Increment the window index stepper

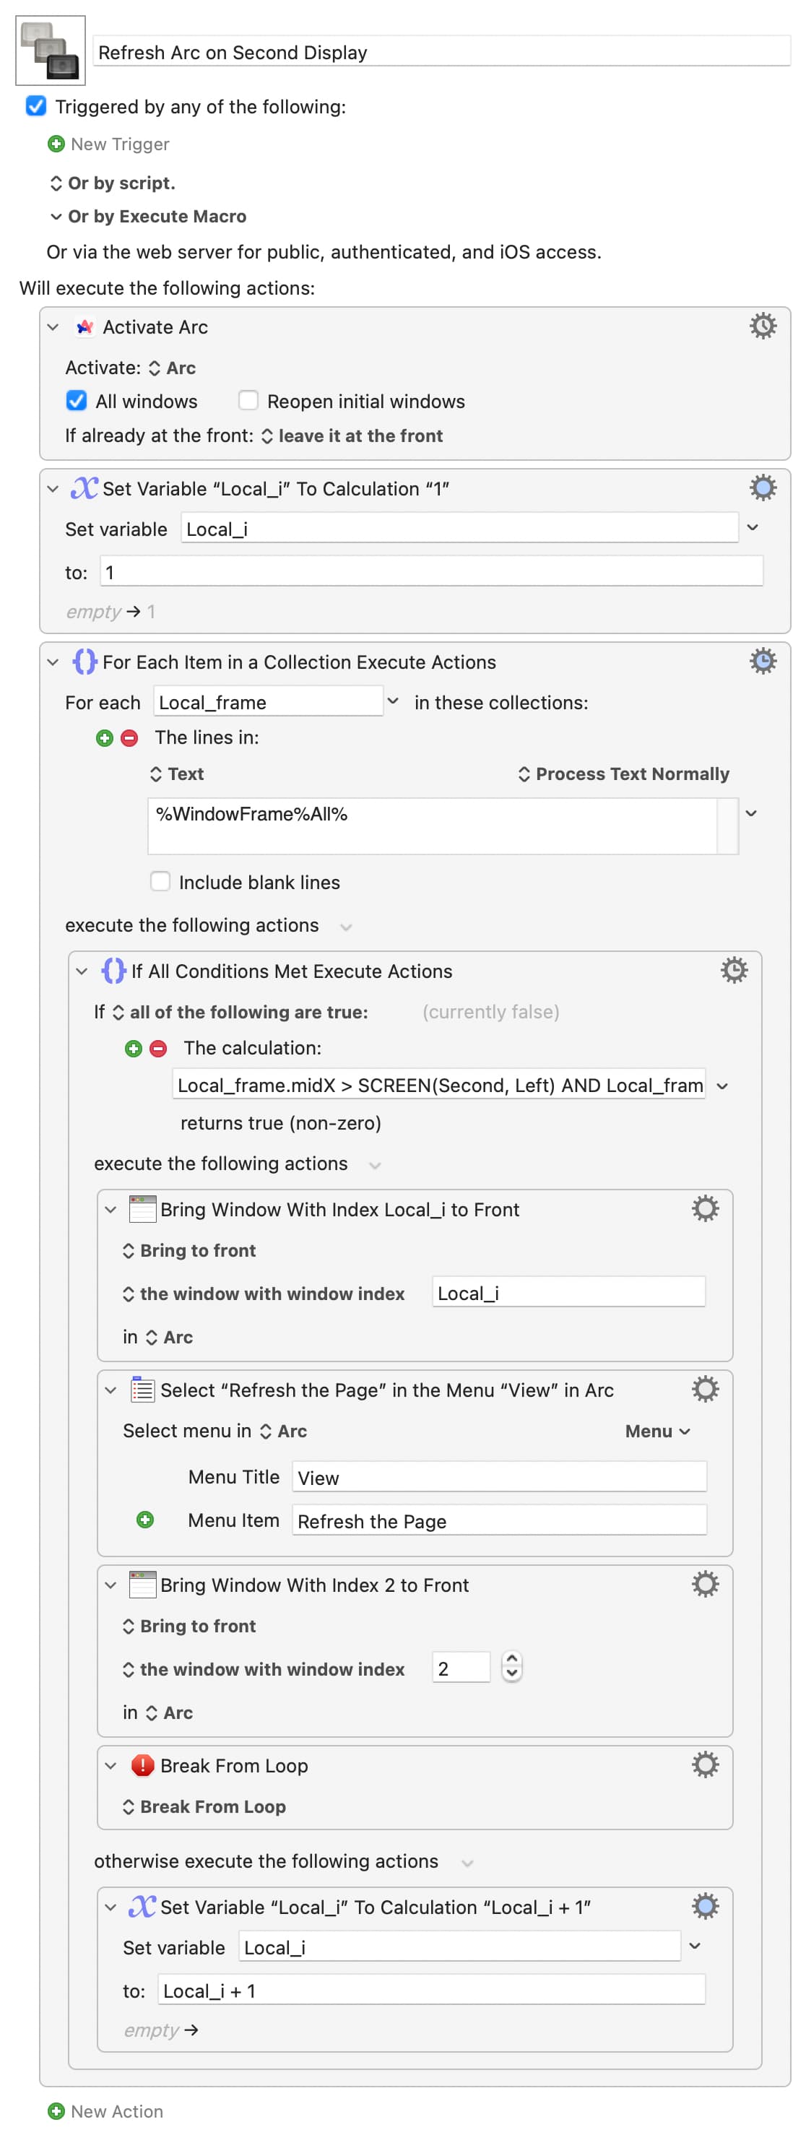(512, 1660)
